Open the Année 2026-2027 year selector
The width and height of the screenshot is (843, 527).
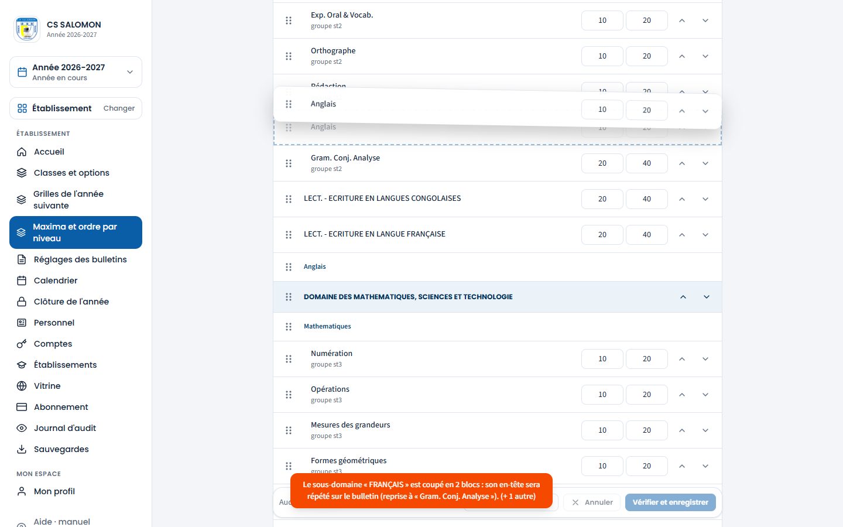coord(76,72)
